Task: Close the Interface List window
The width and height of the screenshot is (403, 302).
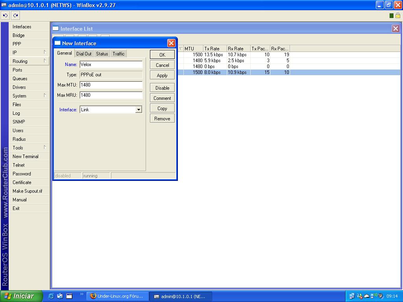Action: (396, 28)
